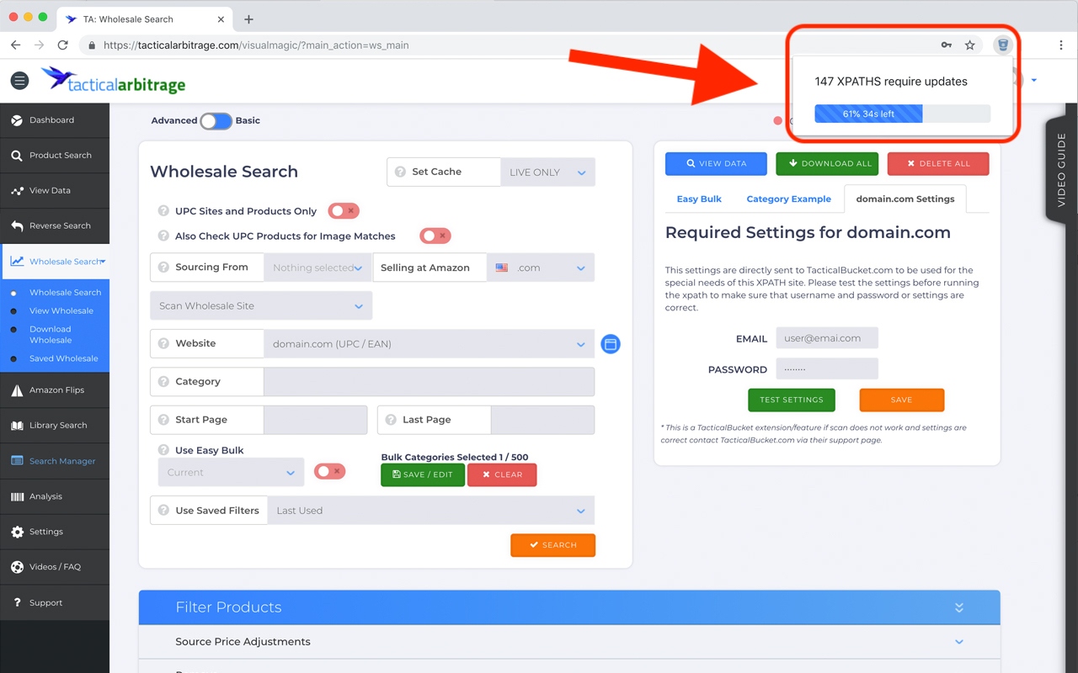
Task: Open the Website domain.com dropdown
Action: click(x=430, y=344)
